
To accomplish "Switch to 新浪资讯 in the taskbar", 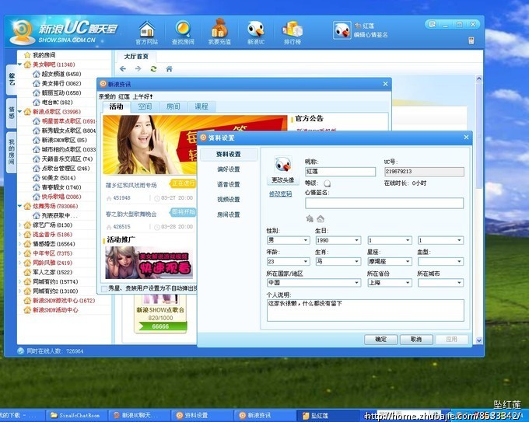I will pyautogui.click(x=266, y=415).
